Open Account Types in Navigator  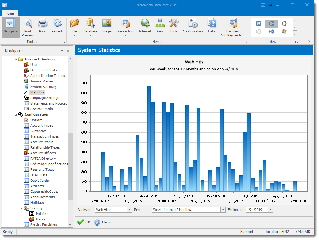pyautogui.click(x=41, y=125)
